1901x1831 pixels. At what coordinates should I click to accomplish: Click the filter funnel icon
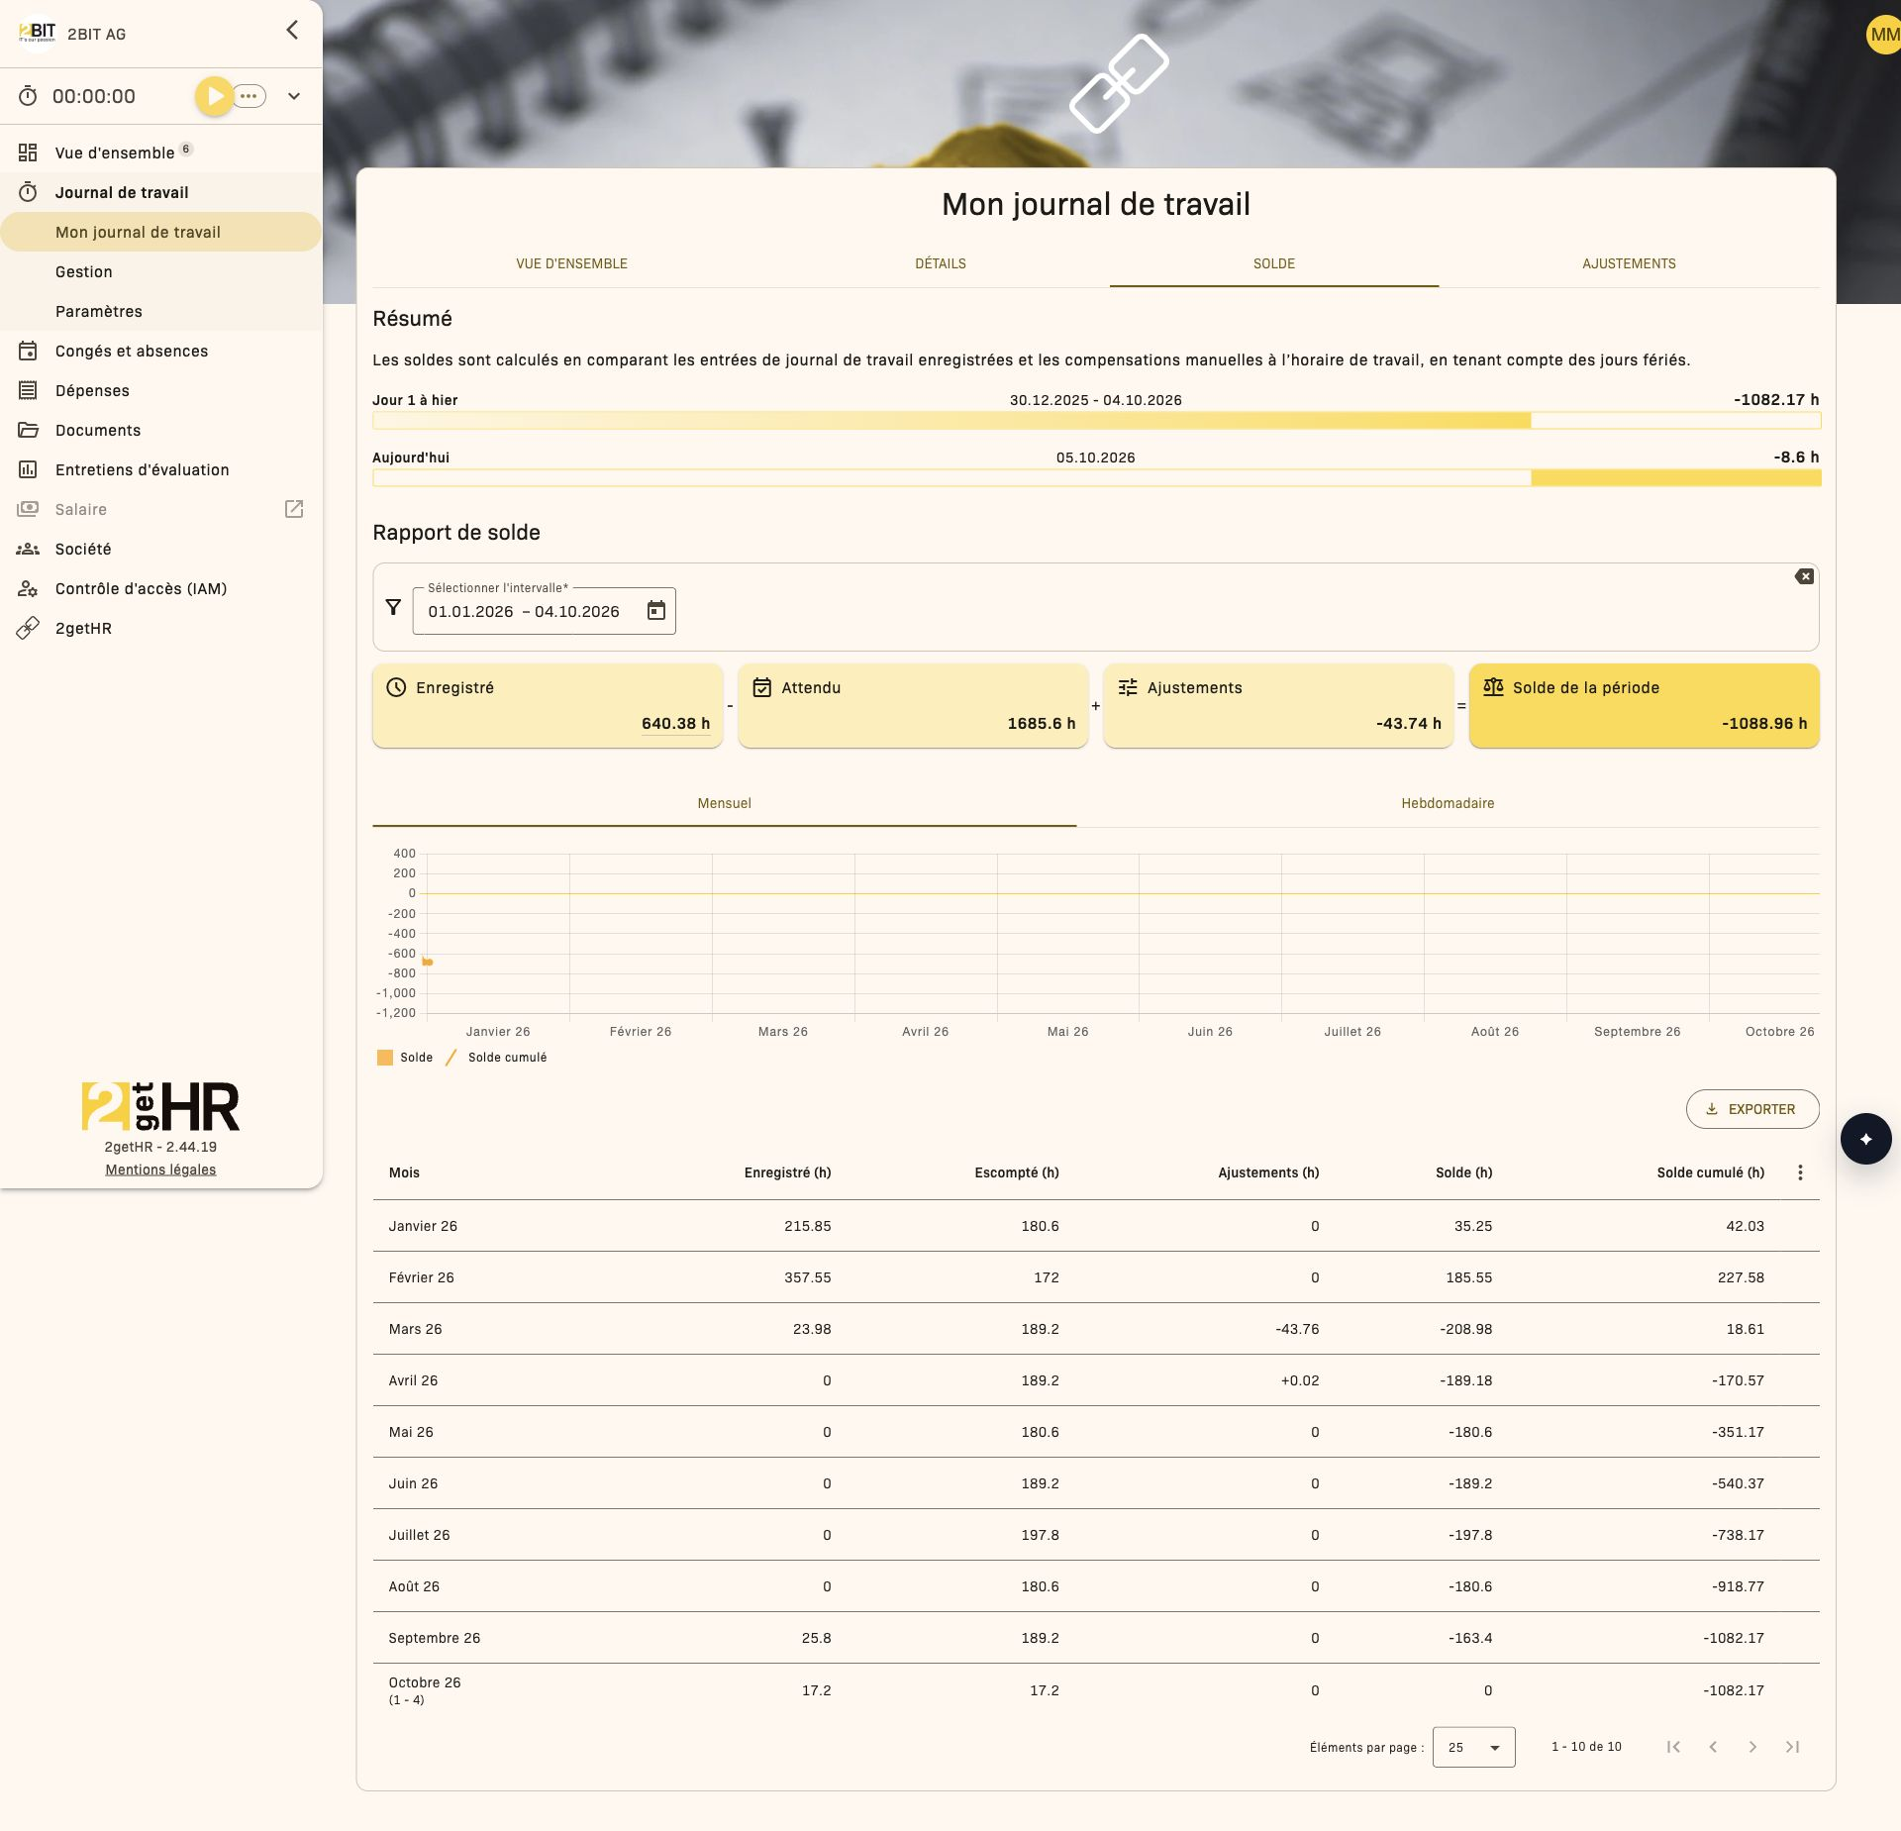click(x=393, y=607)
